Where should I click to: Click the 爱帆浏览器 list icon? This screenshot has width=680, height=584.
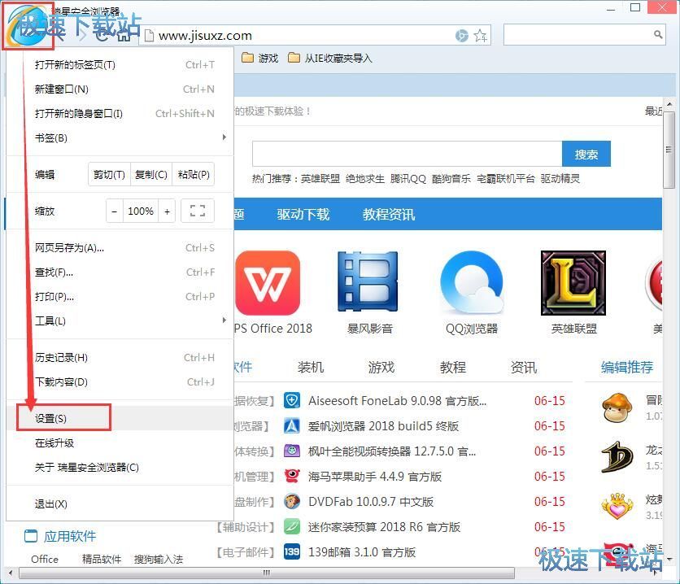[292, 425]
